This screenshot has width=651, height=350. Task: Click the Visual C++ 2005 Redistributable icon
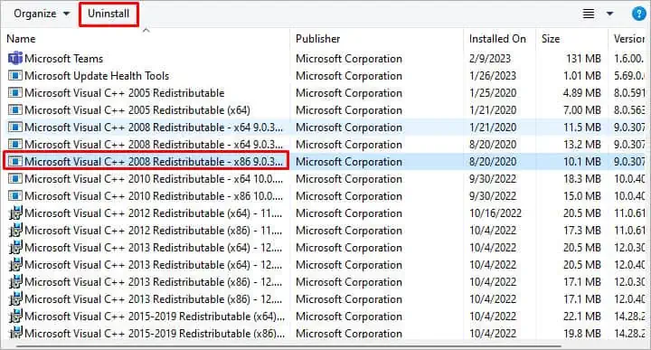pos(15,92)
